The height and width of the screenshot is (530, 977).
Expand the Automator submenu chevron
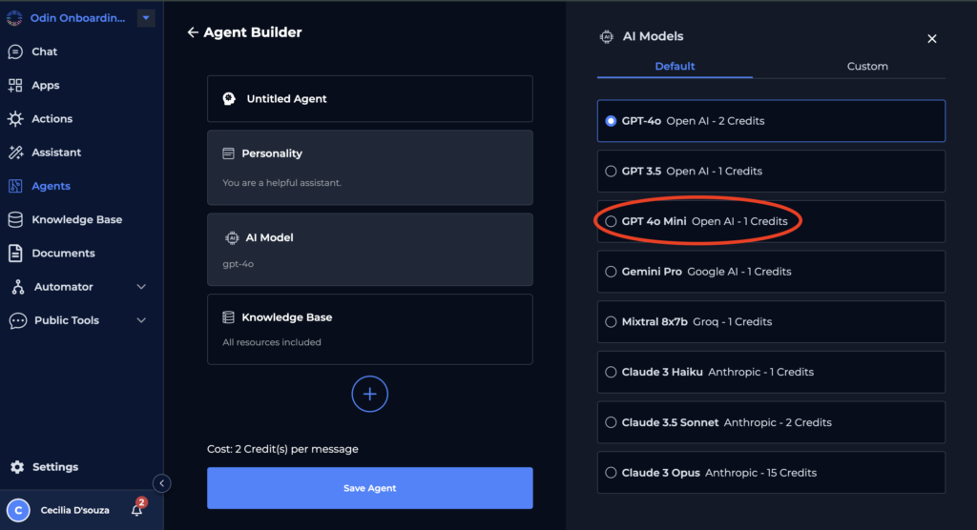point(141,287)
